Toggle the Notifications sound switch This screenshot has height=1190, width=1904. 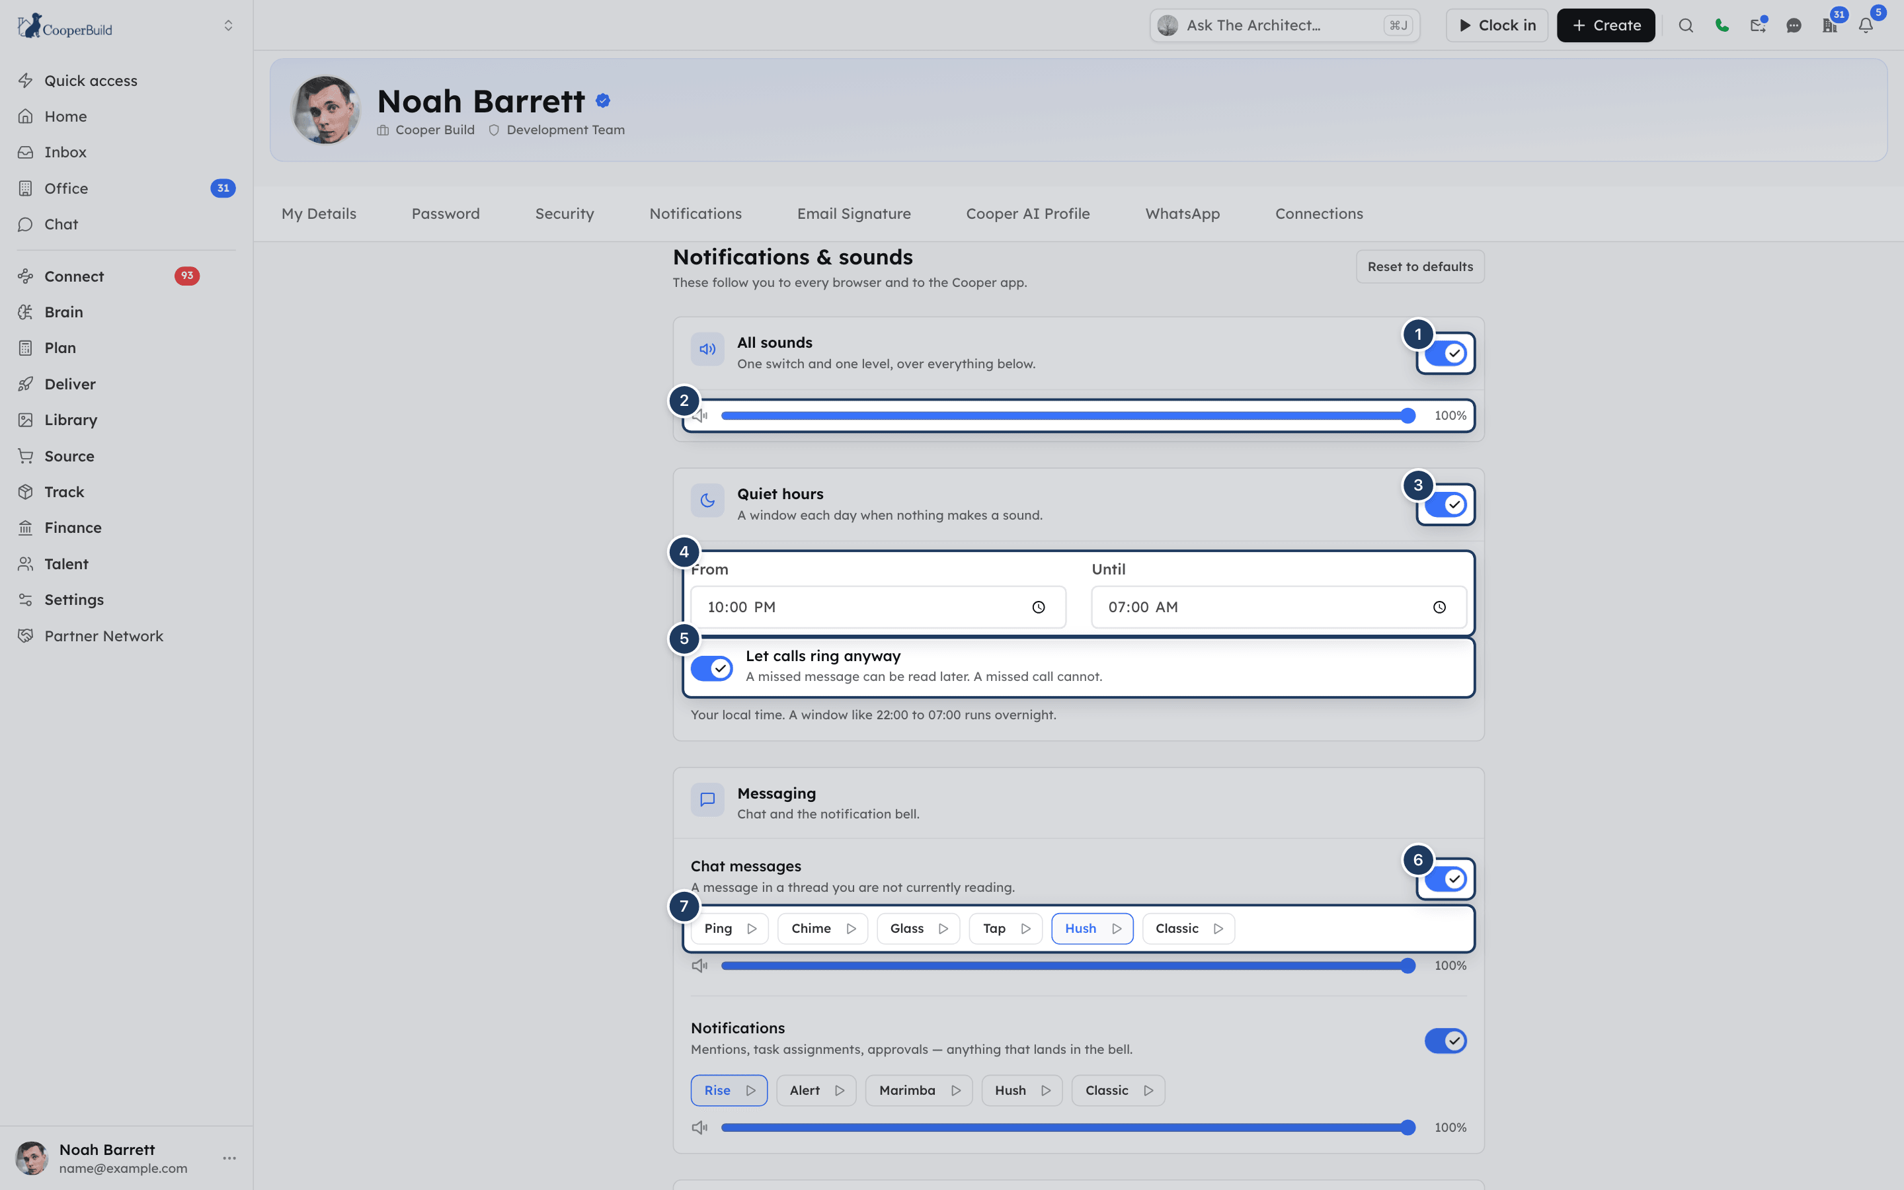pos(1445,1041)
